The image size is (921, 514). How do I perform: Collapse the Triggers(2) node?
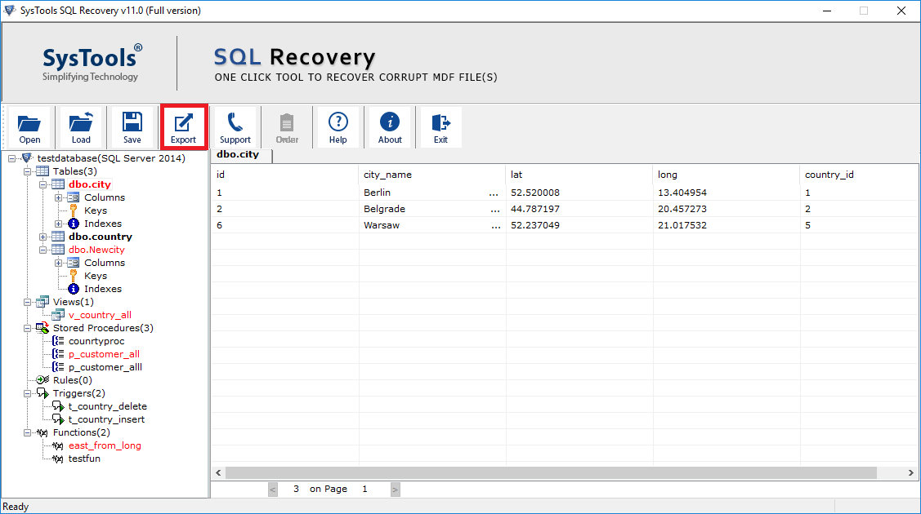(27, 393)
